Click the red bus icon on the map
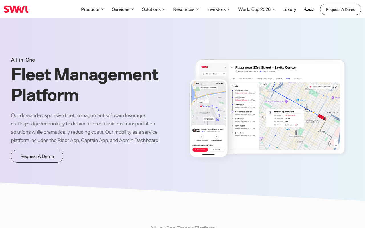Viewport: 365px width, 228px height. (x=322, y=117)
